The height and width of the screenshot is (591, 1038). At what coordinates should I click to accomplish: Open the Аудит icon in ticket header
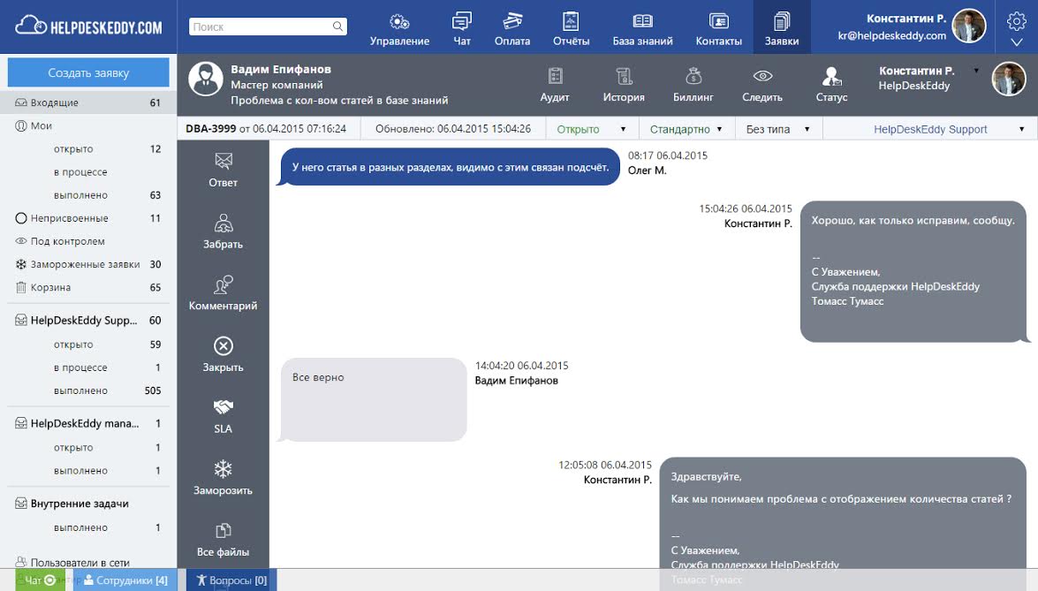tap(556, 82)
